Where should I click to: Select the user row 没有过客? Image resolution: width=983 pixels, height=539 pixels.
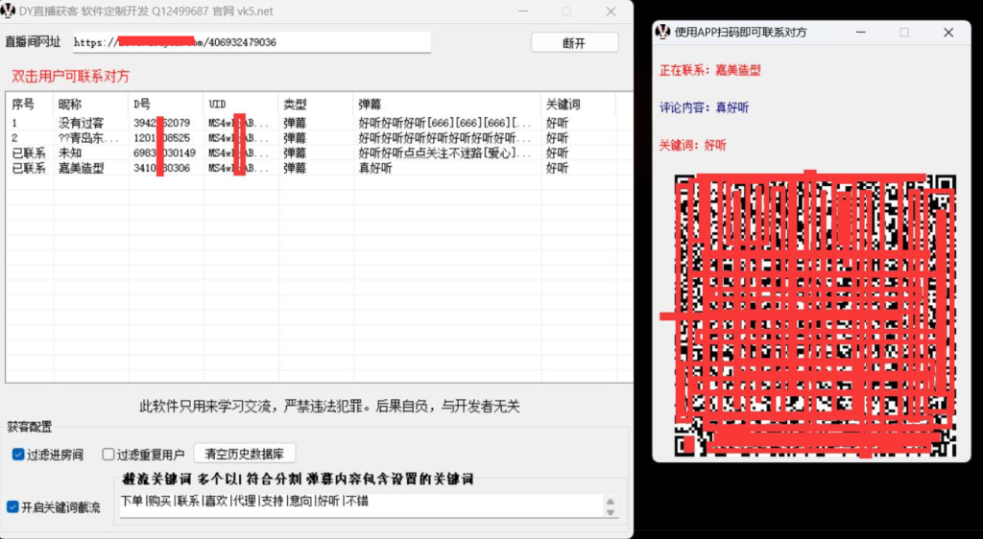(320, 123)
